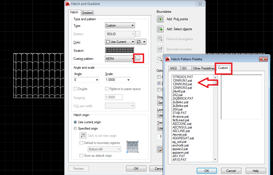Screen dimensions: 273x175
Task: Open the Scale dropdown
Action: pos(118,79)
